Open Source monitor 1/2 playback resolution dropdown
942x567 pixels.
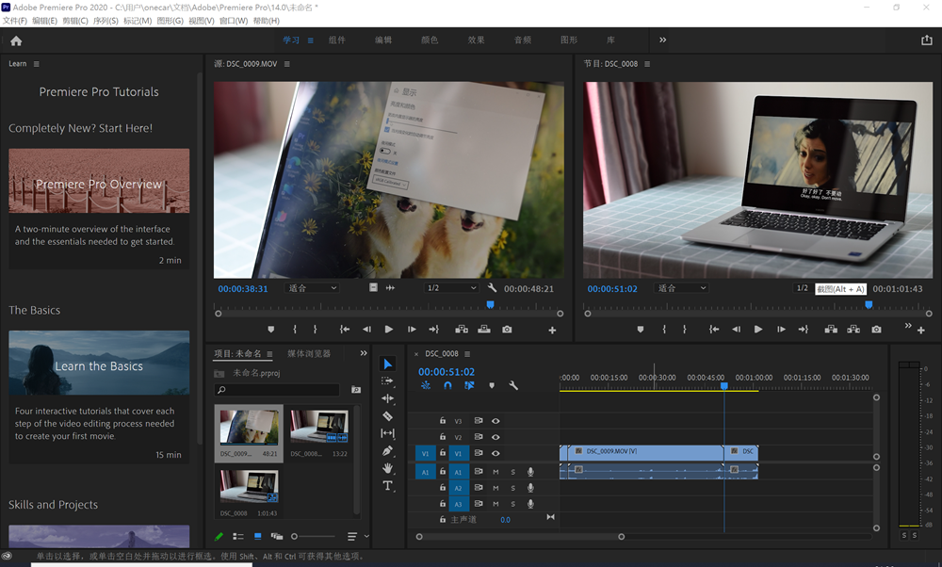pyautogui.click(x=451, y=288)
